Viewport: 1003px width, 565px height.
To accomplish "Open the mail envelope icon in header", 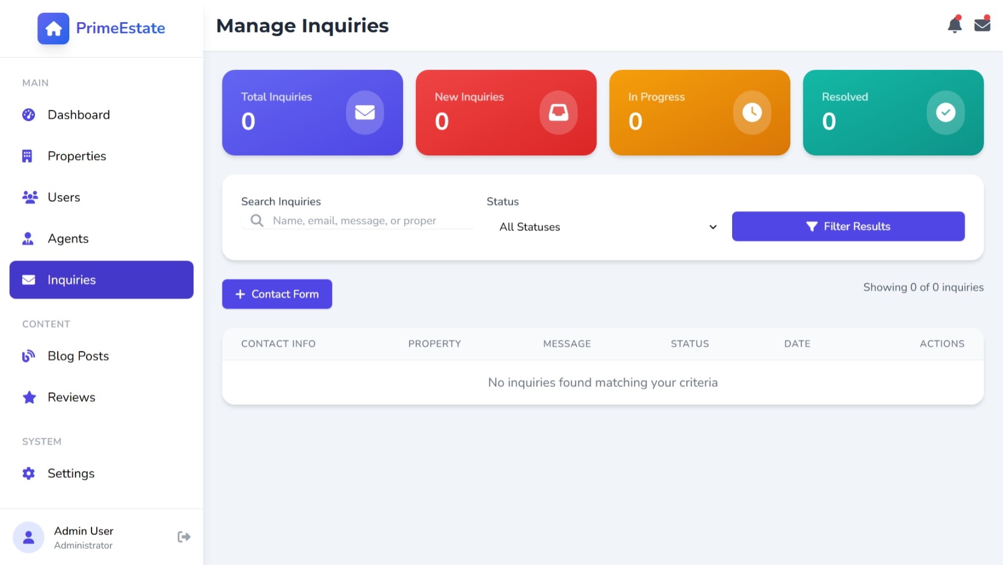I will pyautogui.click(x=982, y=25).
